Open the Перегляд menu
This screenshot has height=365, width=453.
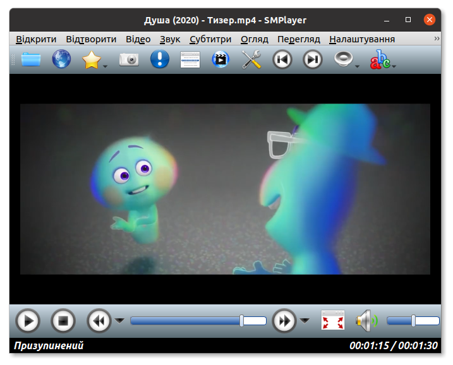299,39
